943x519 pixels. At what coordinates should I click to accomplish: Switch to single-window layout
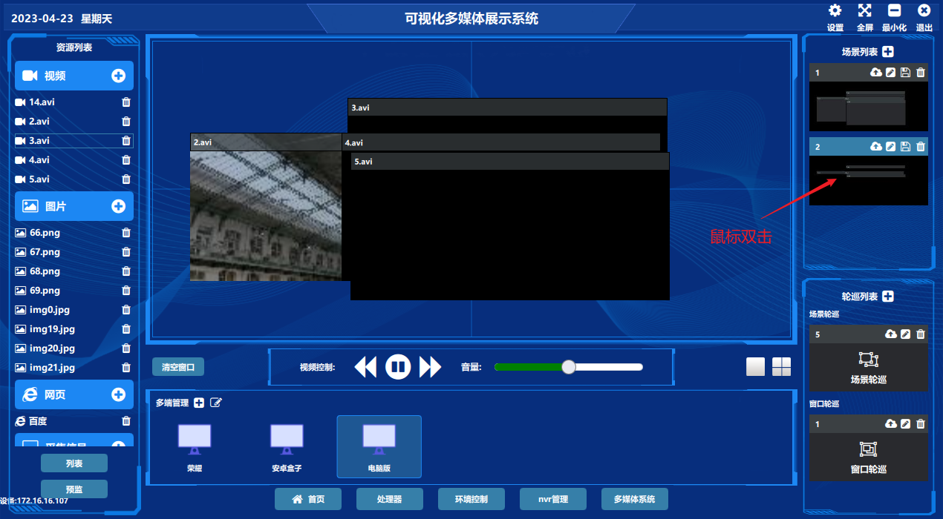755,367
